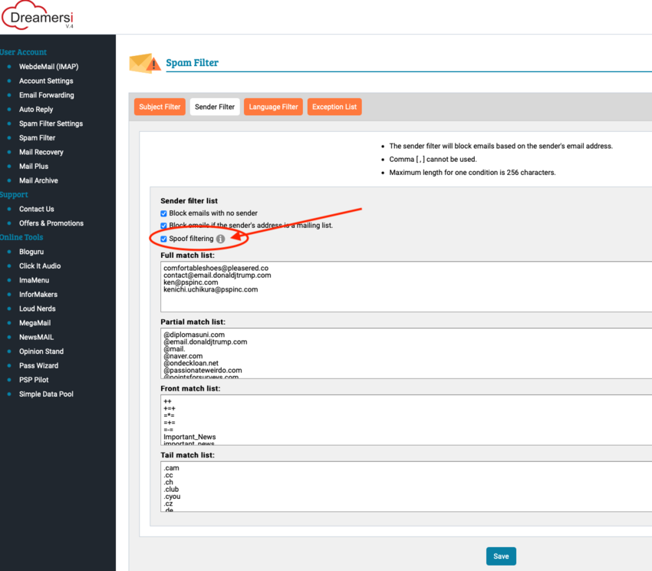Click the Dreamersi cloud logo
The height and width of the screenshot is (571, 652).
pyautogui.click(x=38, y=16)
